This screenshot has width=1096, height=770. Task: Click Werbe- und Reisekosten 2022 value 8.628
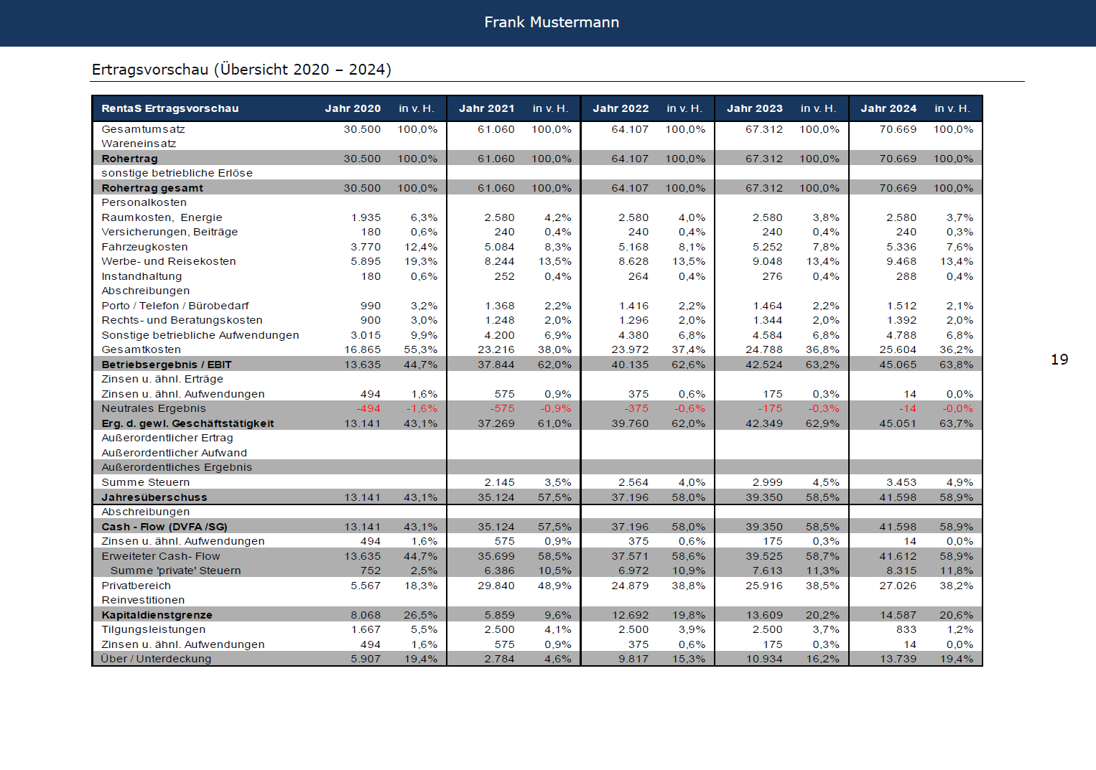coord(633,261)
